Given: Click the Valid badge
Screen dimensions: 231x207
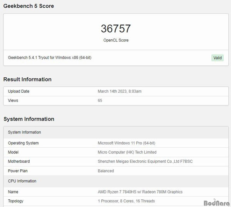Looking at the screenshot, I should (x=218, y=58).
